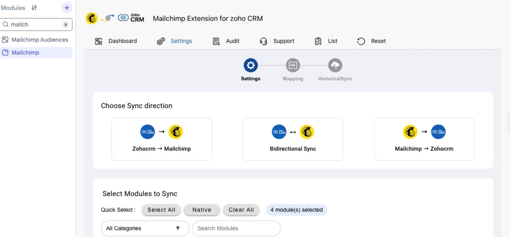Click the Support headset icon
The image size is (510, 237).
(x=263, y=41)
